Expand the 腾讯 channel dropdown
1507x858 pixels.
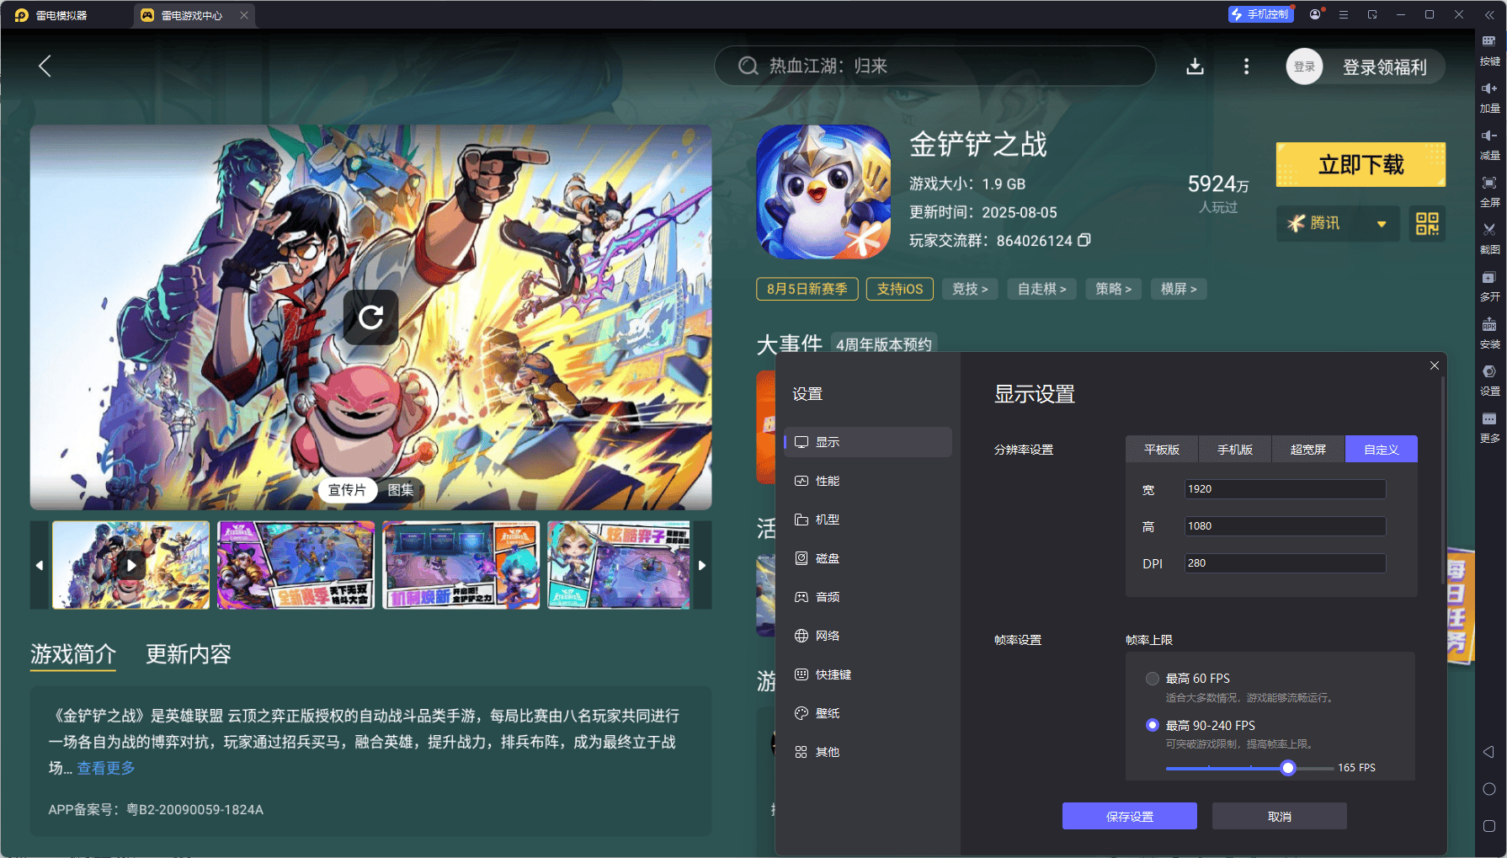pos(1338,223)
